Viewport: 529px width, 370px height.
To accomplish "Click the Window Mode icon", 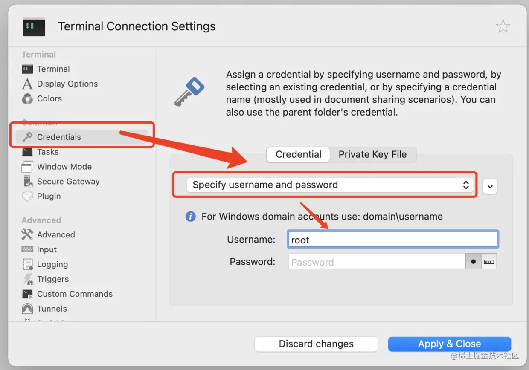I will (x=27, y=167).
